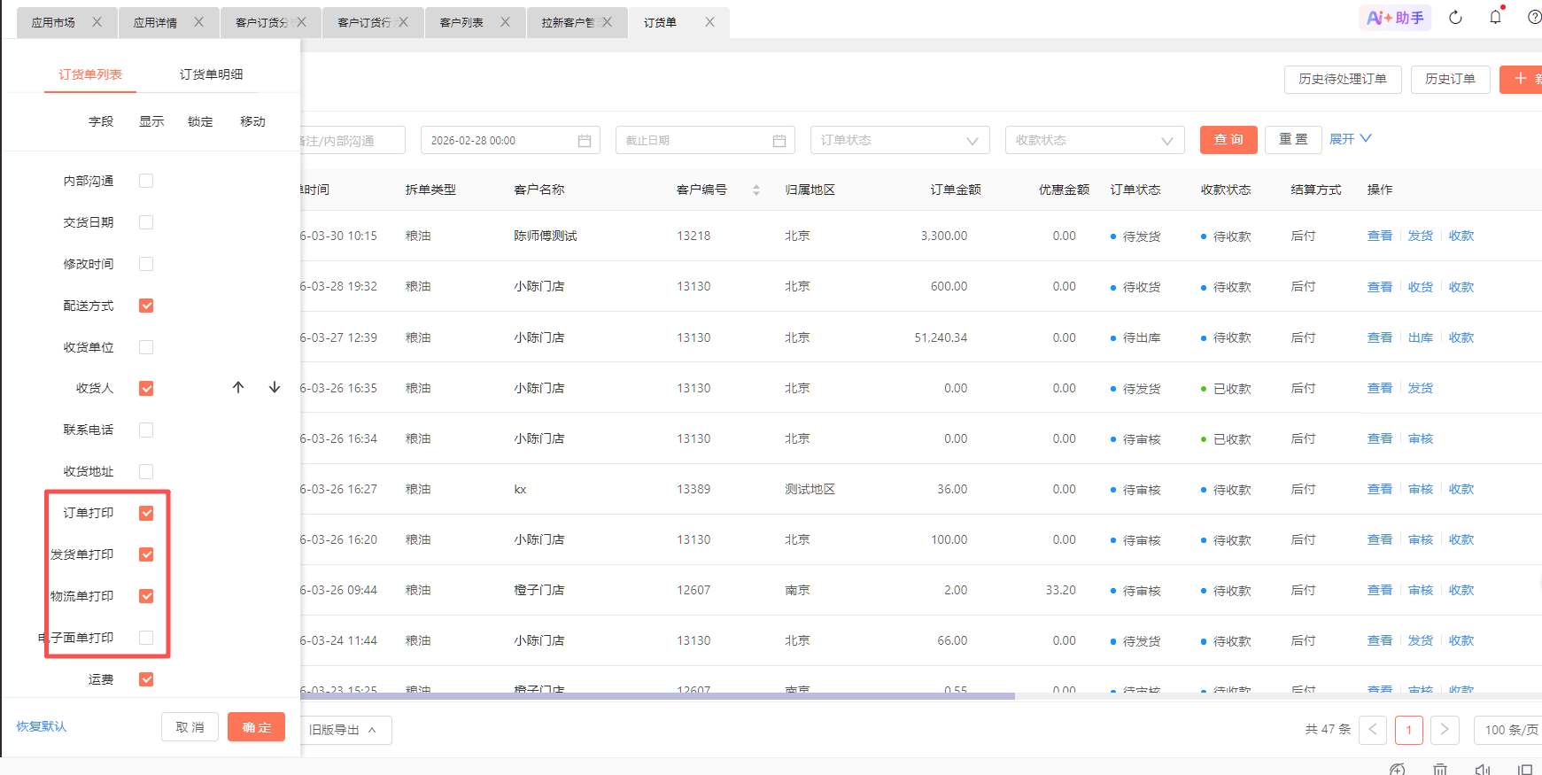The height and width of the screenshot is (775, 1542).
Task: Close the 订货单 tab
Action: 709,22
